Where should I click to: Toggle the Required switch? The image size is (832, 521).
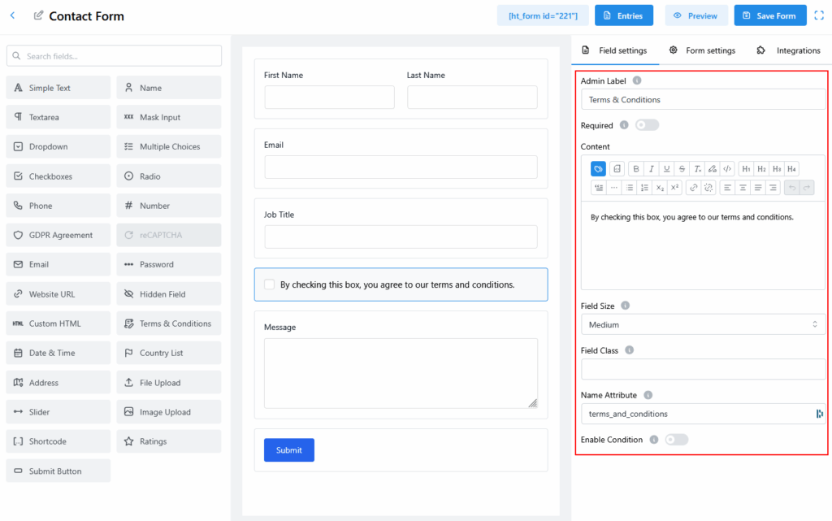(x=647, y=125)
